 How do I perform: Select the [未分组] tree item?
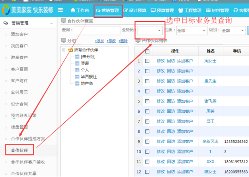pos(88,57)
